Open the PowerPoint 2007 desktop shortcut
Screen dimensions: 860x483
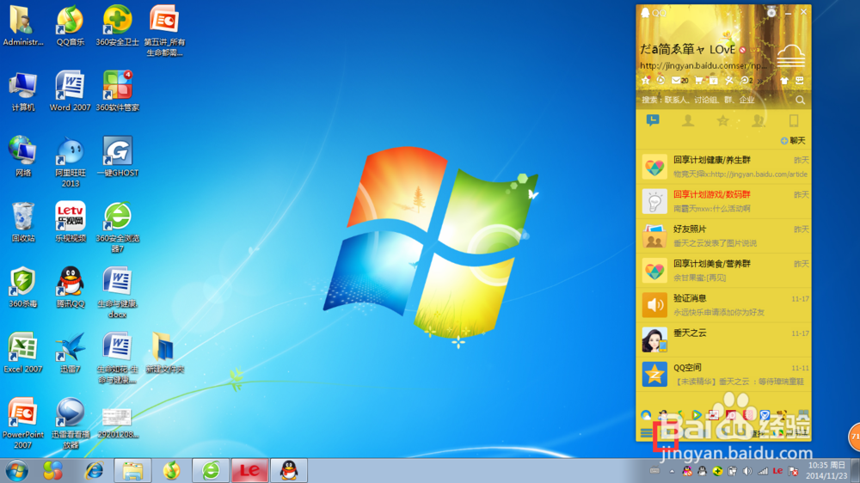pos(23,423)
